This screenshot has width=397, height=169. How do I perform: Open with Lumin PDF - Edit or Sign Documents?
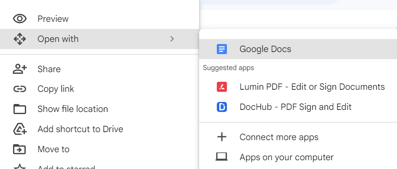click(298, 87)
